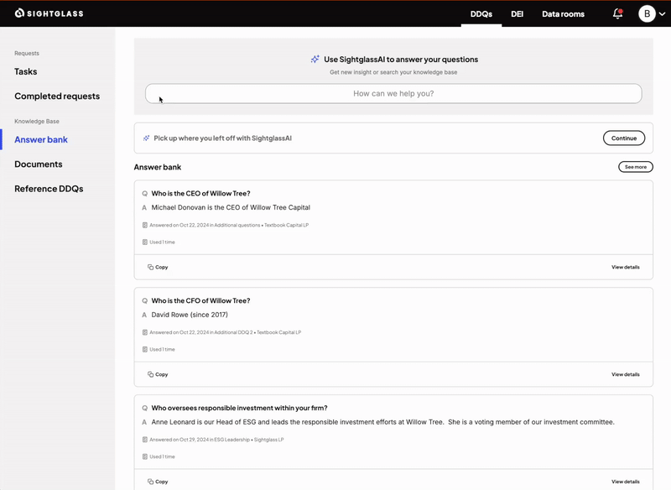Click answer David Rowe (since 2017)
Viewport: 671px width, 490px height.
190,315
